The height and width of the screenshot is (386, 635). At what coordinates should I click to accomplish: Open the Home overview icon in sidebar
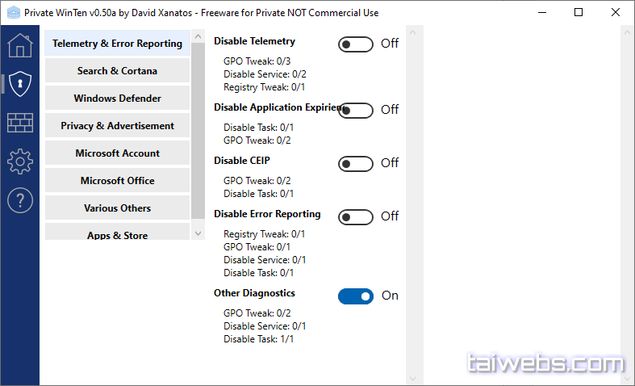click(x=19, y=45)
